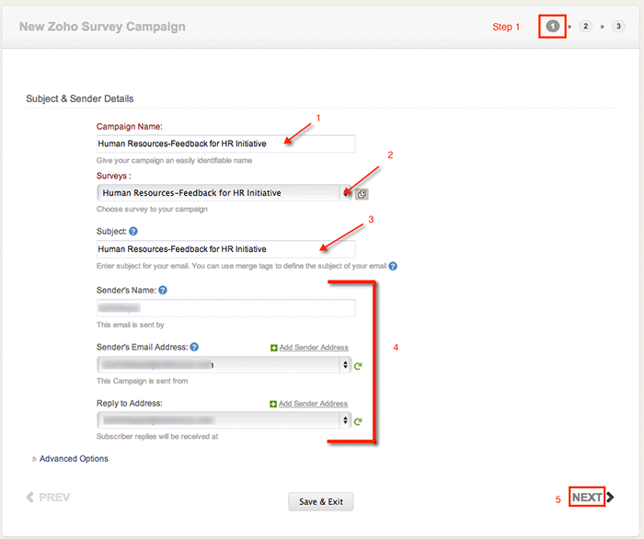The height and width of the screenshot is (539, 644).
Task: Jump to step 3 in wizard
Action: coord(617,27)
